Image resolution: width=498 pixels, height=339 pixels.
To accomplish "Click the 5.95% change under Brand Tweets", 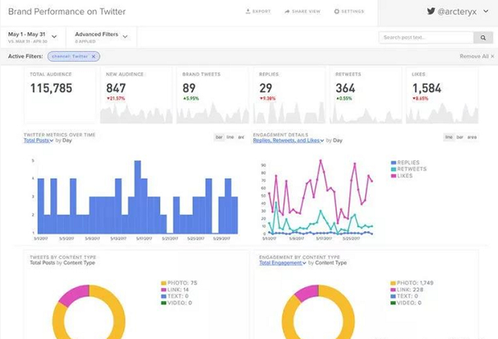I will point(191,99).
